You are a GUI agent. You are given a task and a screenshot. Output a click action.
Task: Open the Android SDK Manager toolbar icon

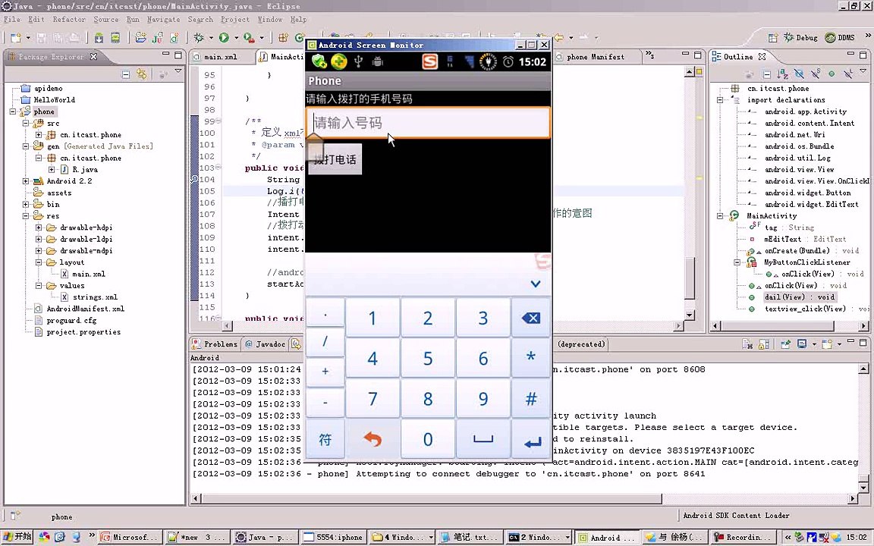pyautogui.click(x=99, y=38)
